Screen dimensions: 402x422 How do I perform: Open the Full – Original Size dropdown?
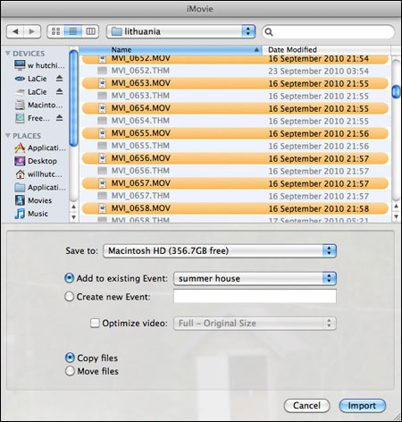tap(255, 323)
